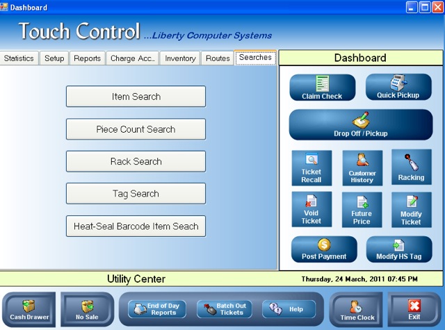Viewport: 445px width, 330px height.
Task: Open Ticket Recall
Action: pos(311,168)
